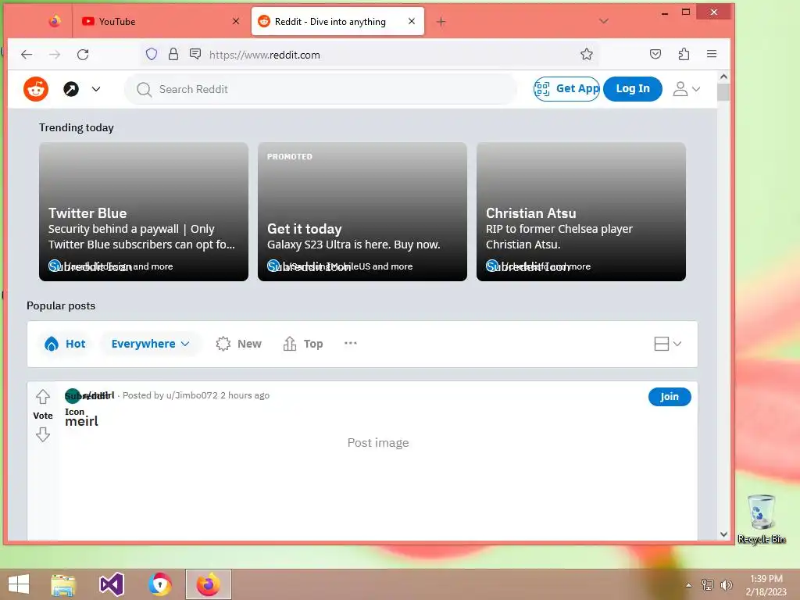
Task: Click the permissions icon in address bar
Action: [195, 54]
